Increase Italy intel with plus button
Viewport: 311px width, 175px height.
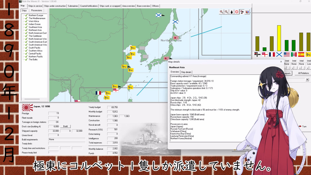[292, 68]
